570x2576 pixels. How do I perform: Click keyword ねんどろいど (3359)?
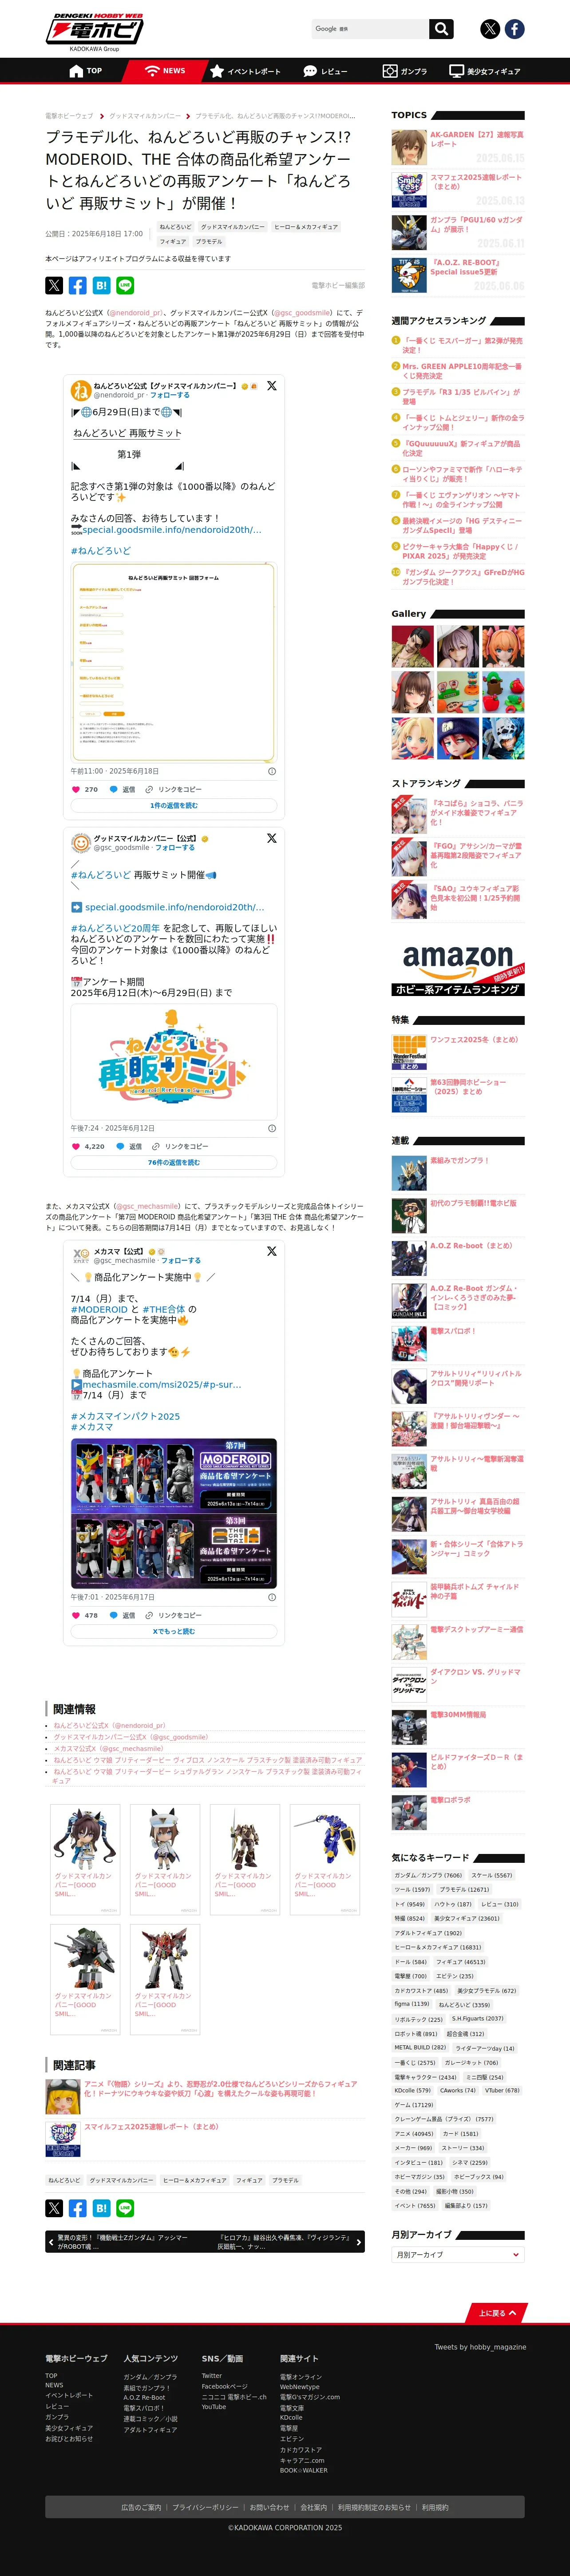tap(464, 2004)
